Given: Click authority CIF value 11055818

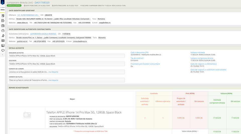Looking at the screenshot, I should click(x=66, y=34).
